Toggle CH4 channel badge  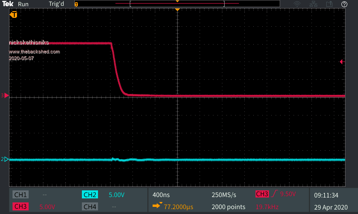(90, 206)
